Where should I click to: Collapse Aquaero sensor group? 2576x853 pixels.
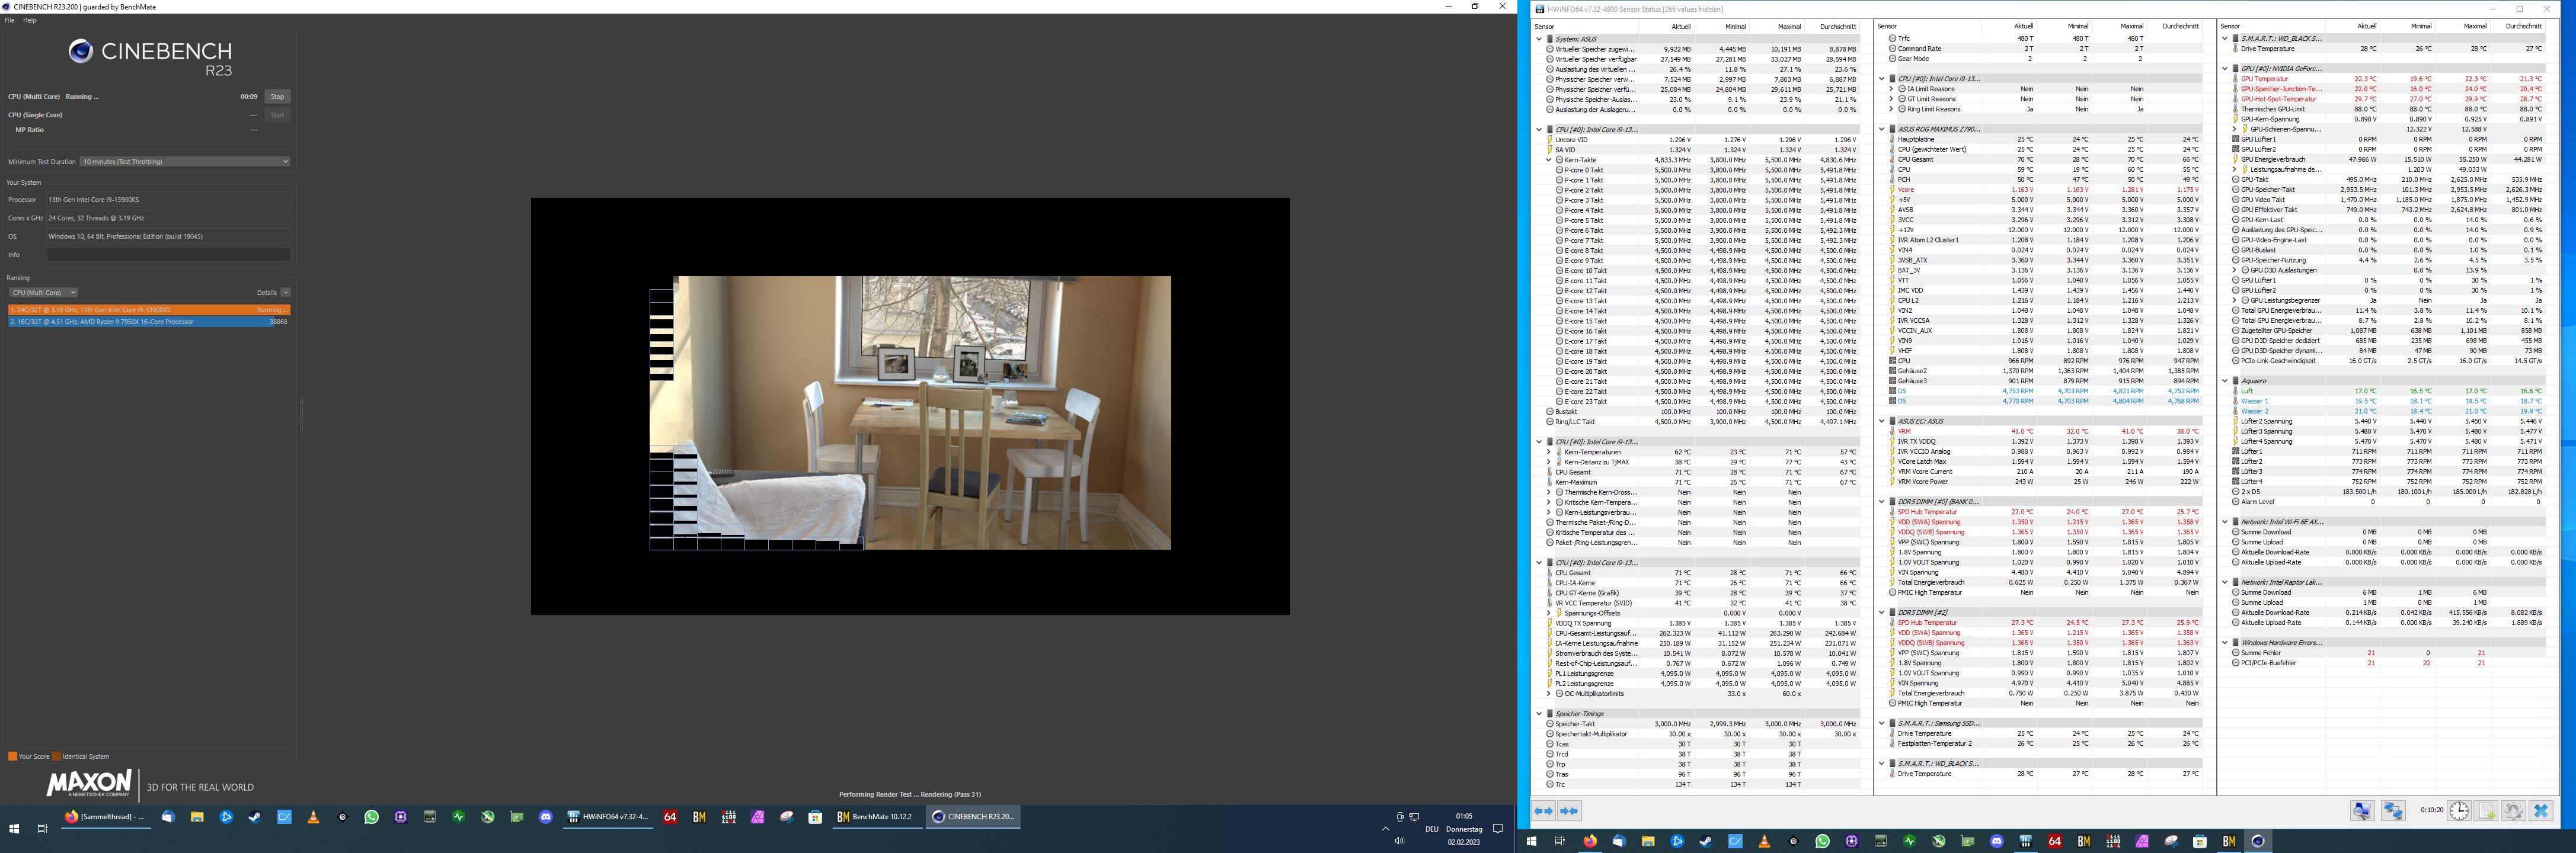[x=2225, y=381]
